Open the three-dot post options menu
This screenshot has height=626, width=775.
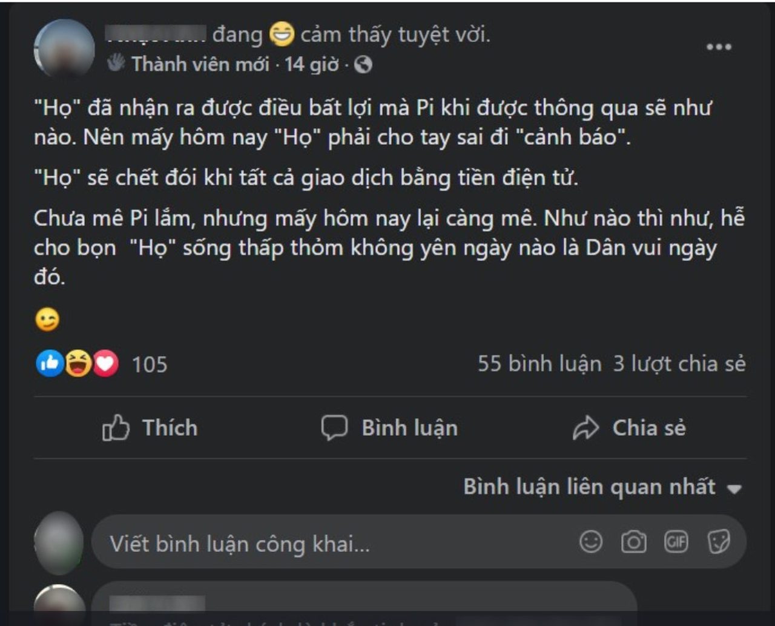click(719, 47)
